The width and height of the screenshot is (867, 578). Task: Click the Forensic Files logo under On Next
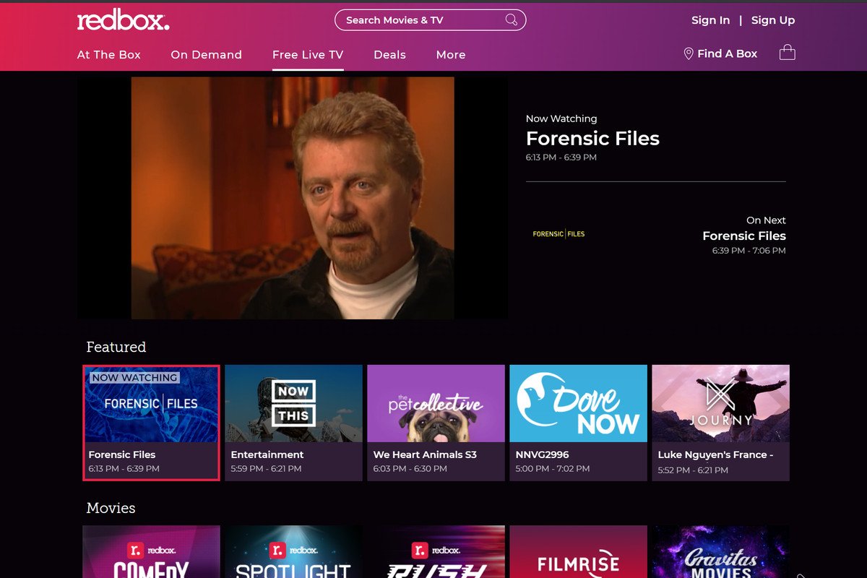coord(558,234)
